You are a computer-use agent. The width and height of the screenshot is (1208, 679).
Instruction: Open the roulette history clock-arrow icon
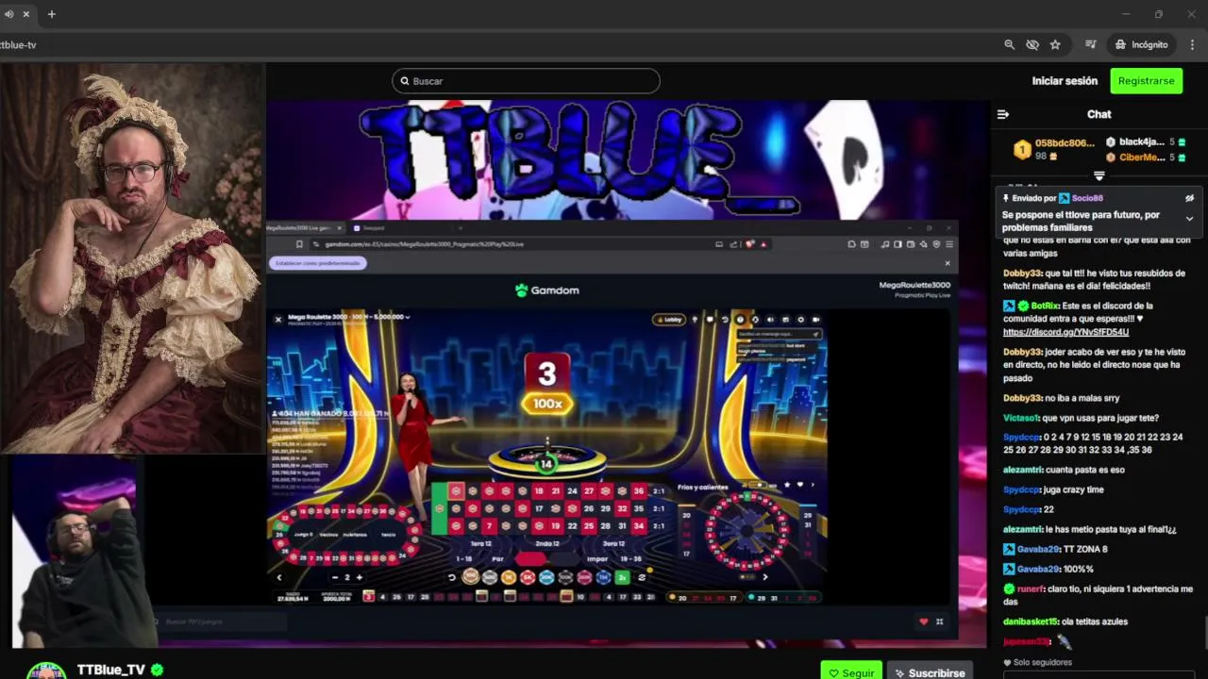click(725, 320)
